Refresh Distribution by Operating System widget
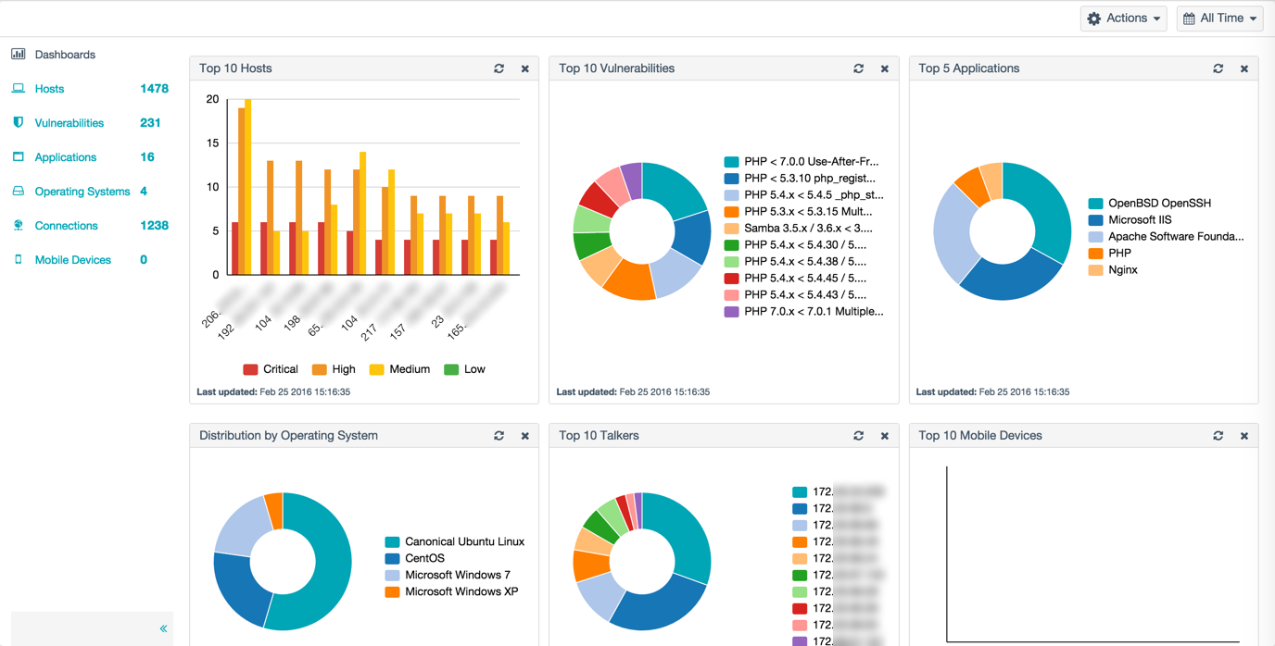Image resolution: width=1275 pixels, height=646 pixels. (499, 436)
